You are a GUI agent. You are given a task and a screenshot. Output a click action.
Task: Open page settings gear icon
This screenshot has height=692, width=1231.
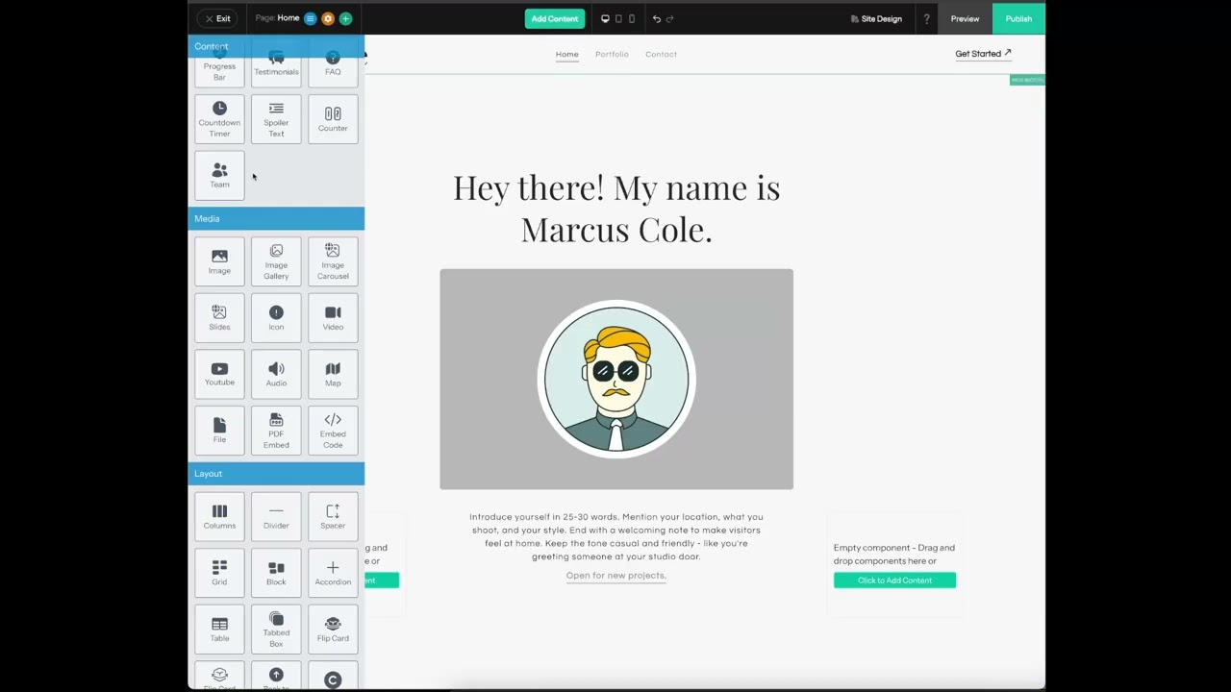click(x=328, y=18)
